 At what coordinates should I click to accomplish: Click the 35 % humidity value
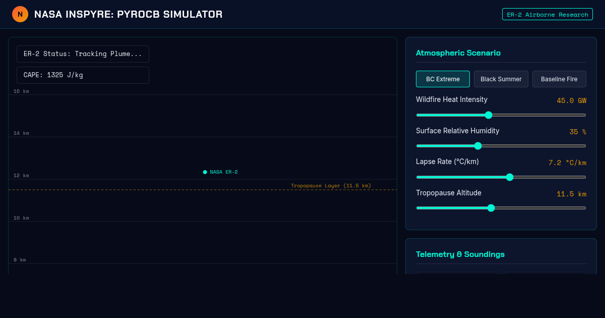578,132
